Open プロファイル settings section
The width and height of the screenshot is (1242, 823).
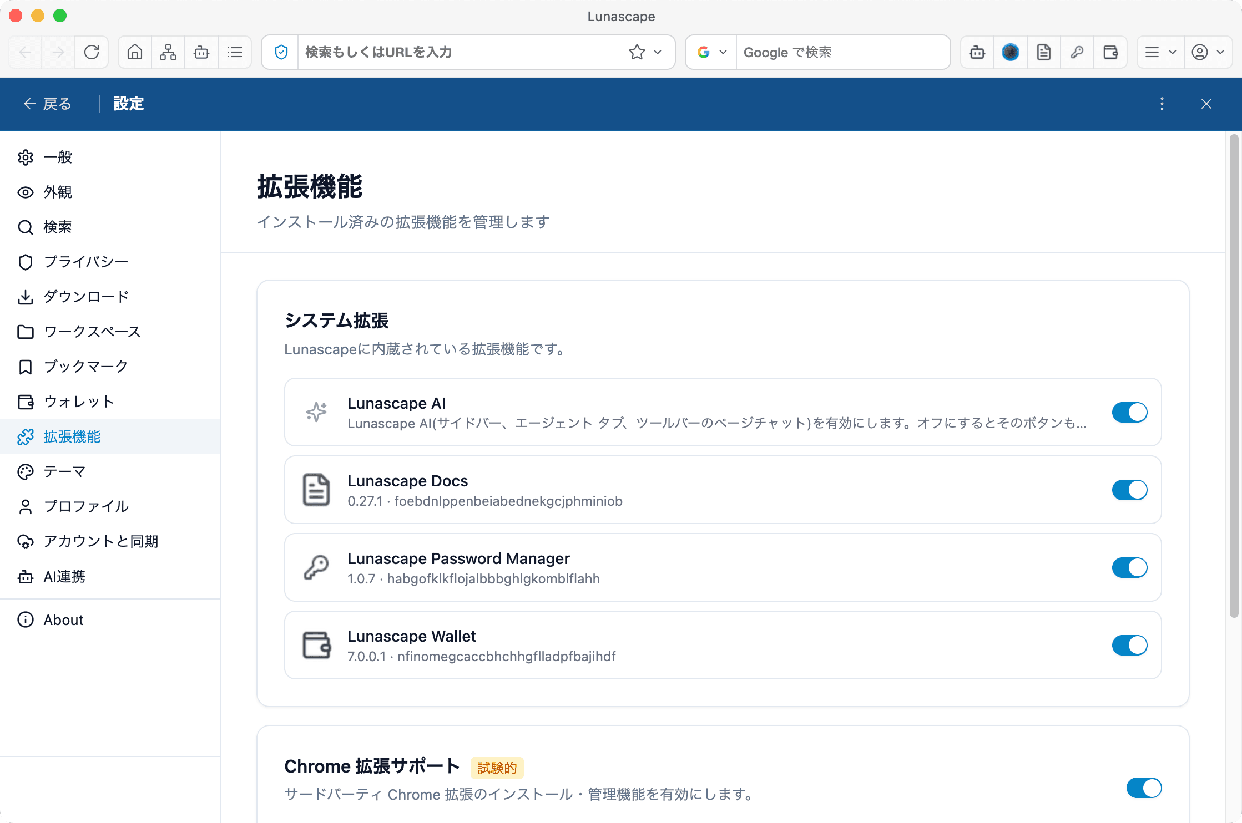pyautogui.click(x=110, y=506)
